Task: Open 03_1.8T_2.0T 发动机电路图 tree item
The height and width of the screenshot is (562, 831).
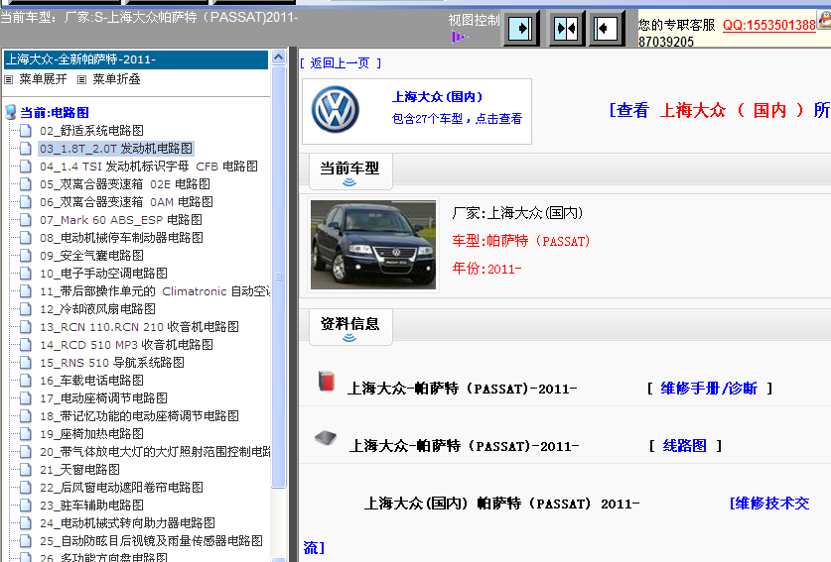Action: coord(116,149)
